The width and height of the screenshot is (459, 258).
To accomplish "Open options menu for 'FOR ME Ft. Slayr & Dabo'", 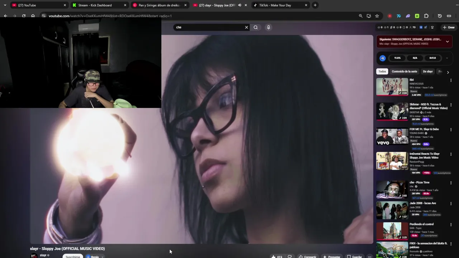I will point(451,130).
